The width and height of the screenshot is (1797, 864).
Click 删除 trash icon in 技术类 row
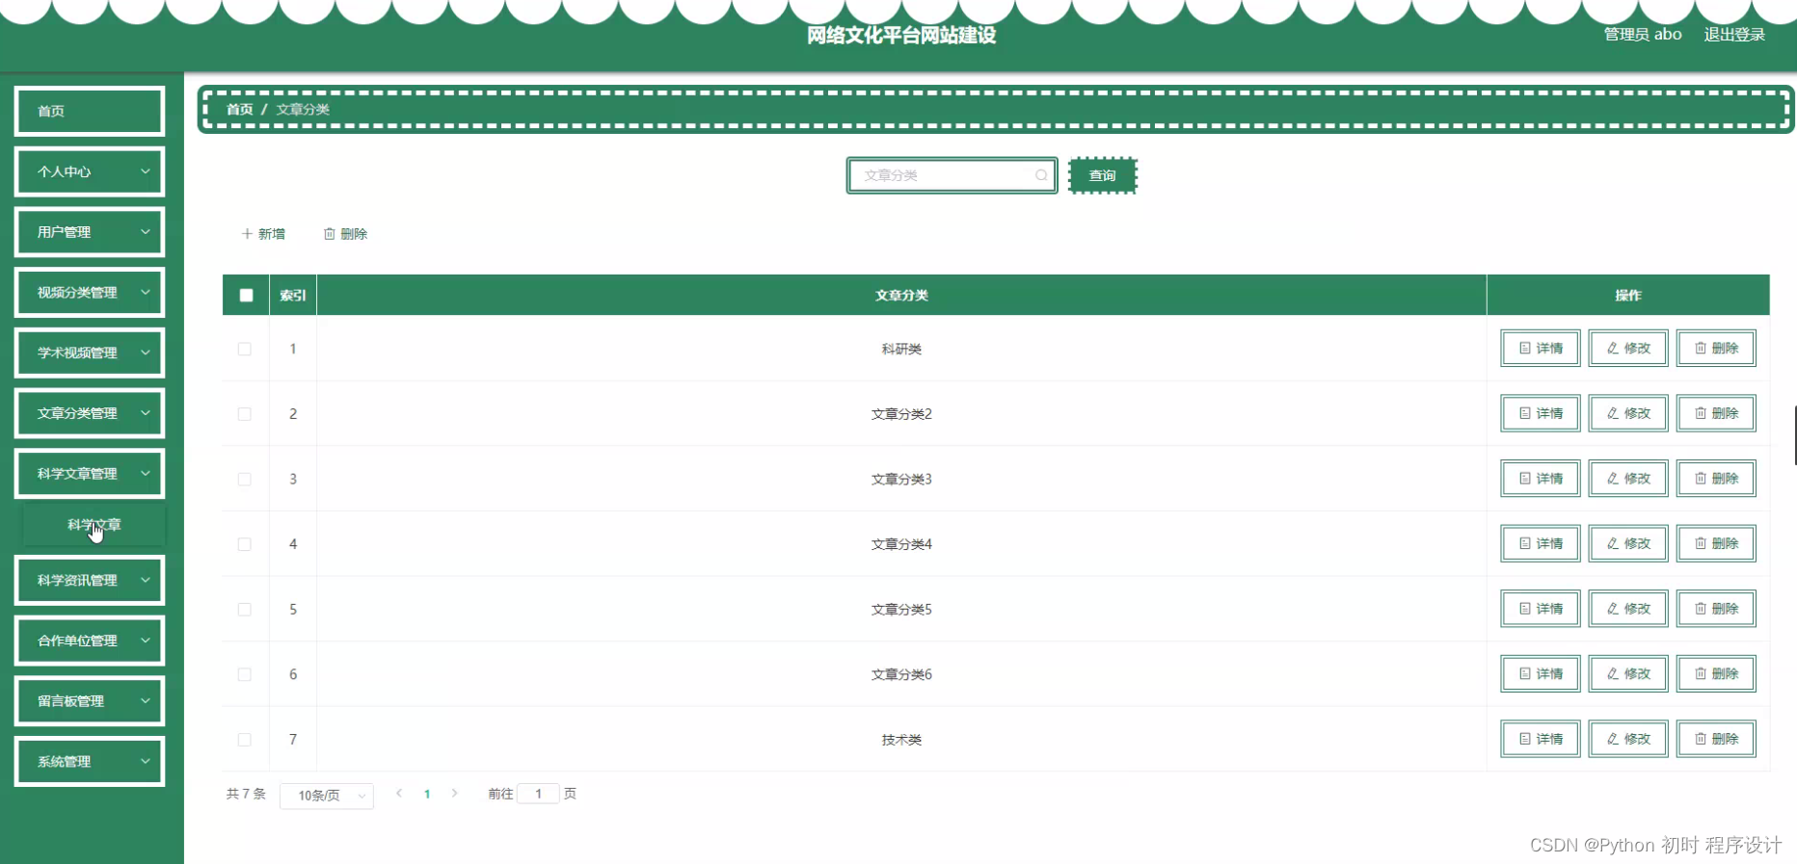[1701, 739]
